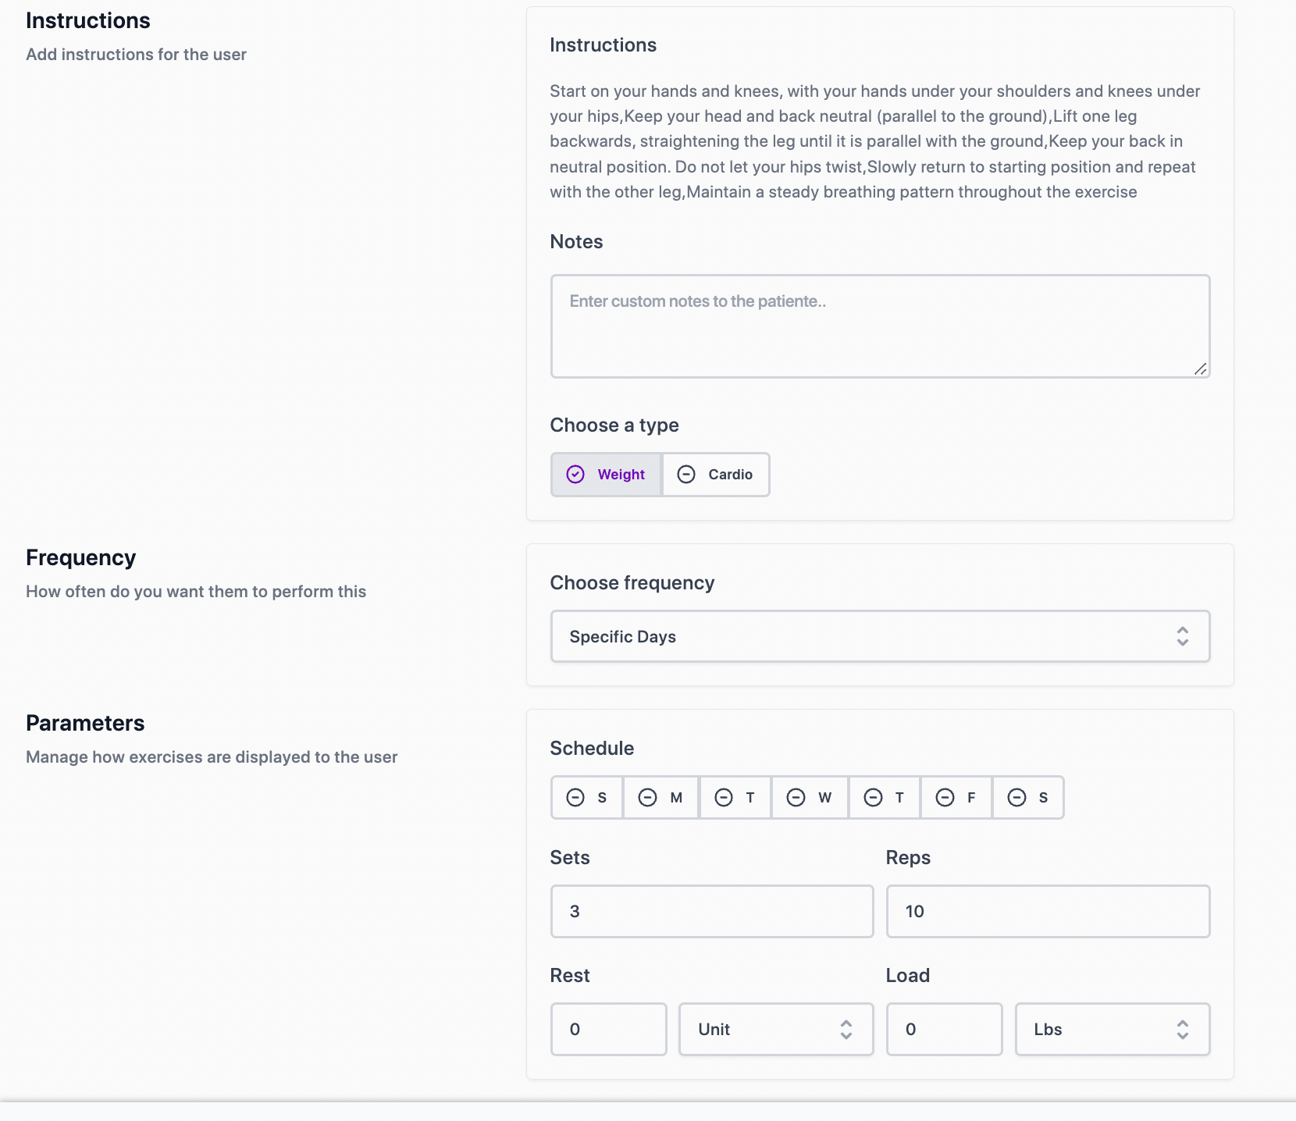This screenshot has height=1121, width=1296.
Task: Open the Rest Unit dropdown
Action: [x=776, y=1029]
